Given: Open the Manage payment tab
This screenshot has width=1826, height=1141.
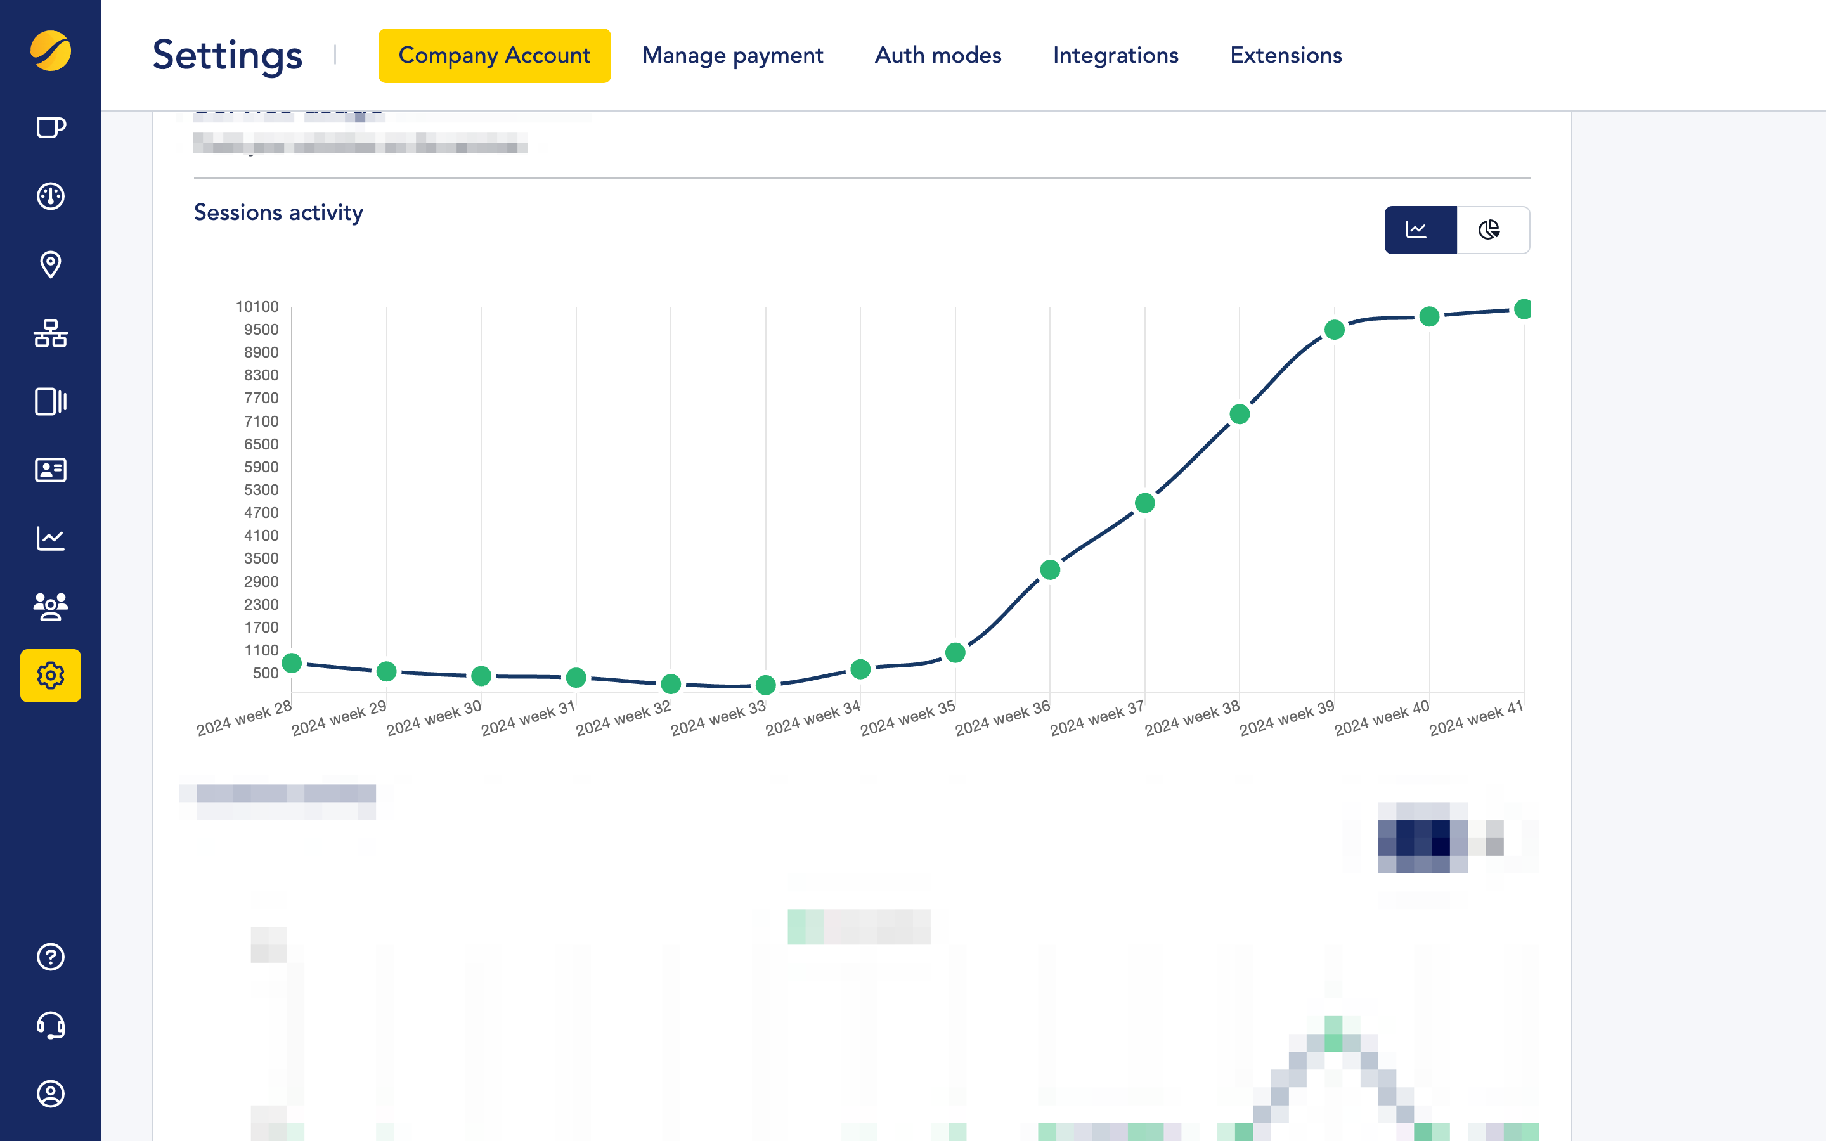Looking at the screenshot, I should pyautogui.click(x=732, y=56).
